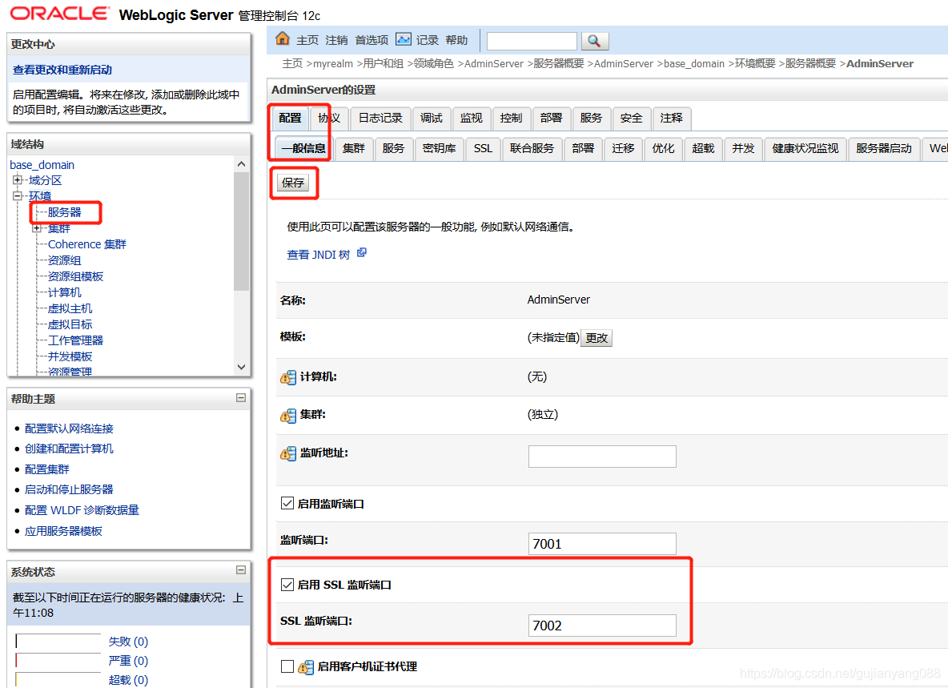
Task: Collapse the 系统状态 panel
Action: (241, 570)
